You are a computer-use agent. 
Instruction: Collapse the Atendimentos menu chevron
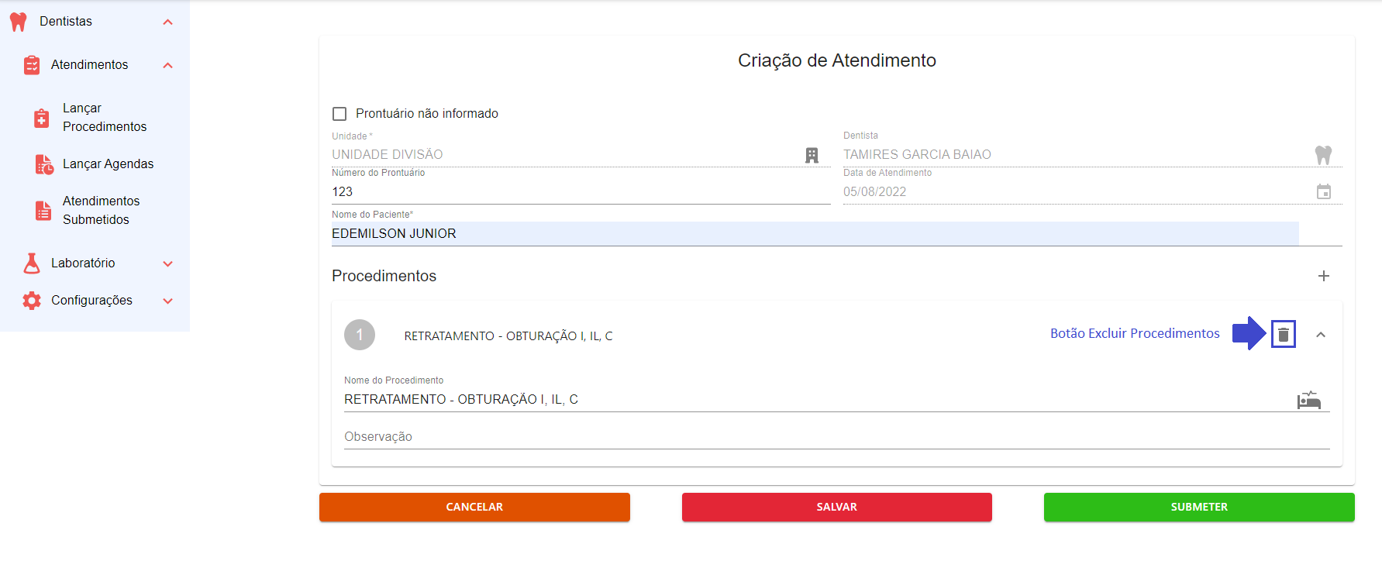[x=167, y=65]
